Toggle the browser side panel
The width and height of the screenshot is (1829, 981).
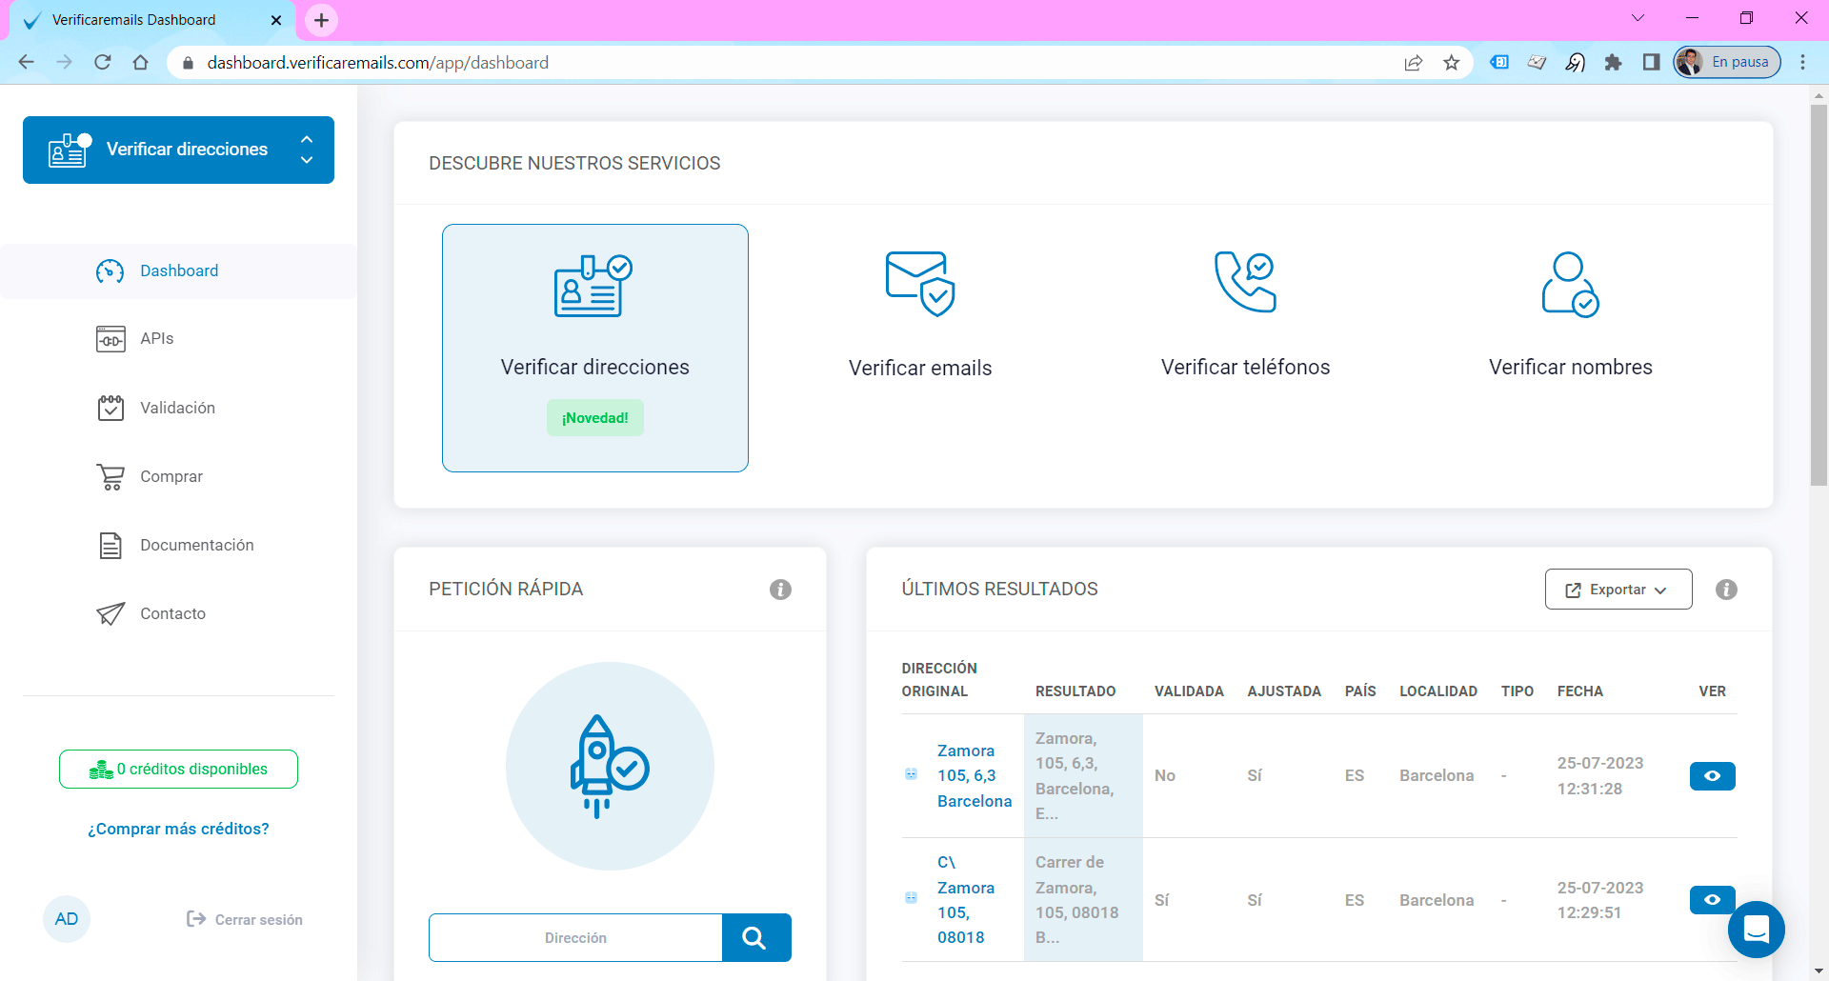click(1651, 63)
